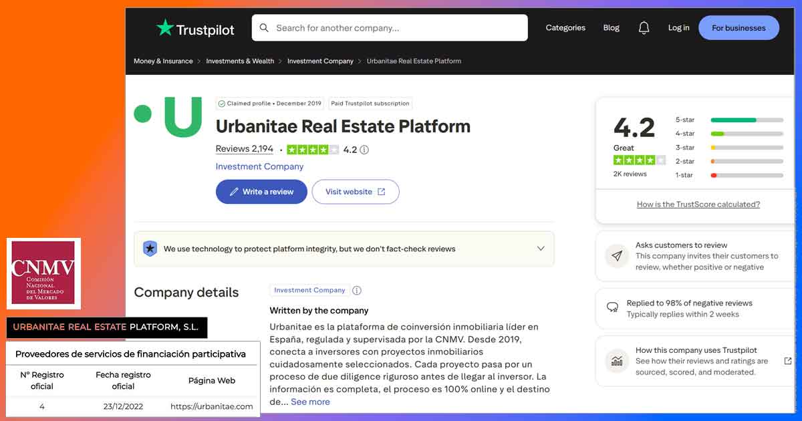Click the 2K reviews text

click(630, 174)
